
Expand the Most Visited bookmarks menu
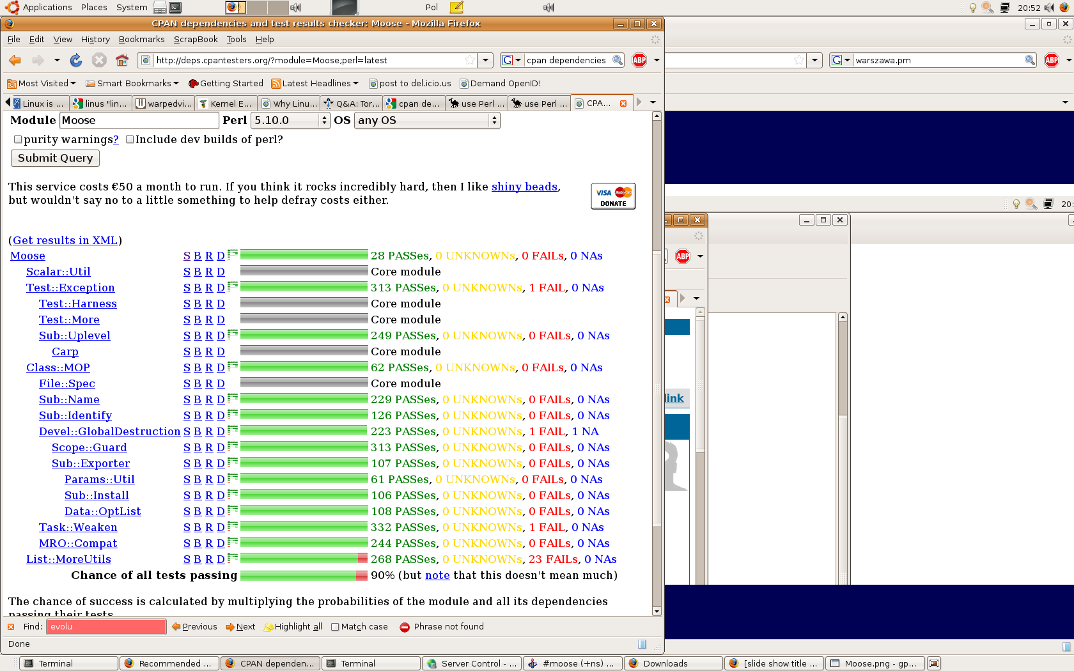click(x=42, y=83)
